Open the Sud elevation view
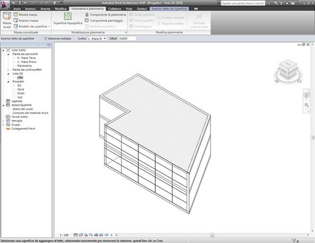The height and width of the screenshot is (243, 315). click(20, 97)
